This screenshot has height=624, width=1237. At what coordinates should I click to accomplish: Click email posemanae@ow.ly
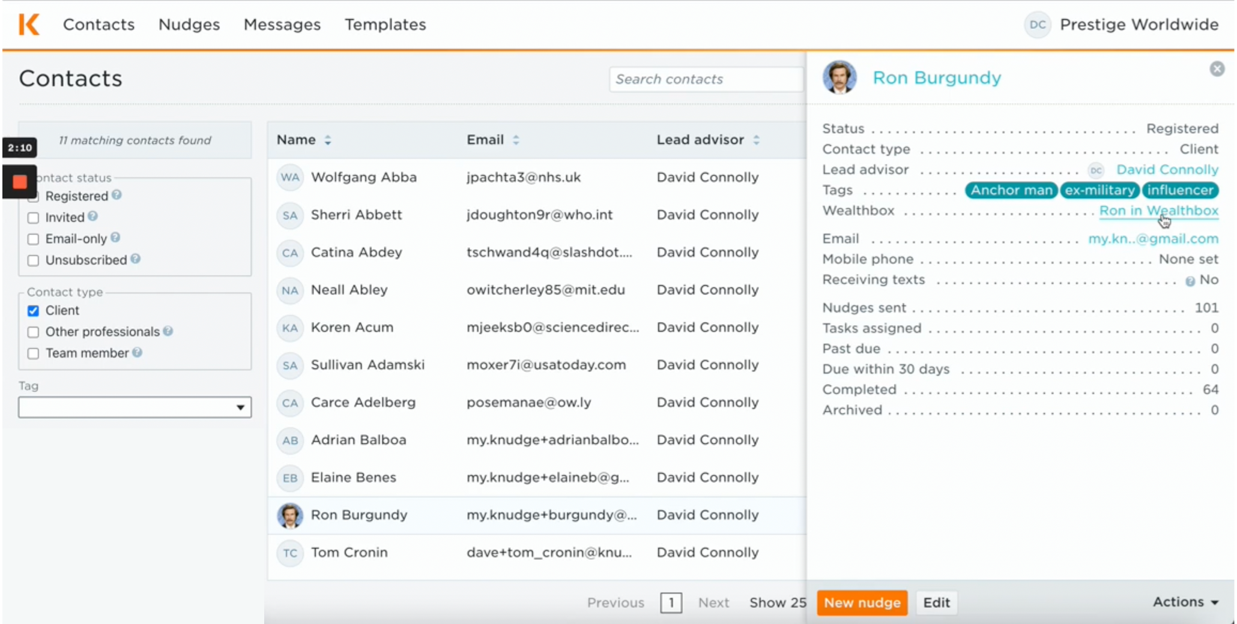528,403
